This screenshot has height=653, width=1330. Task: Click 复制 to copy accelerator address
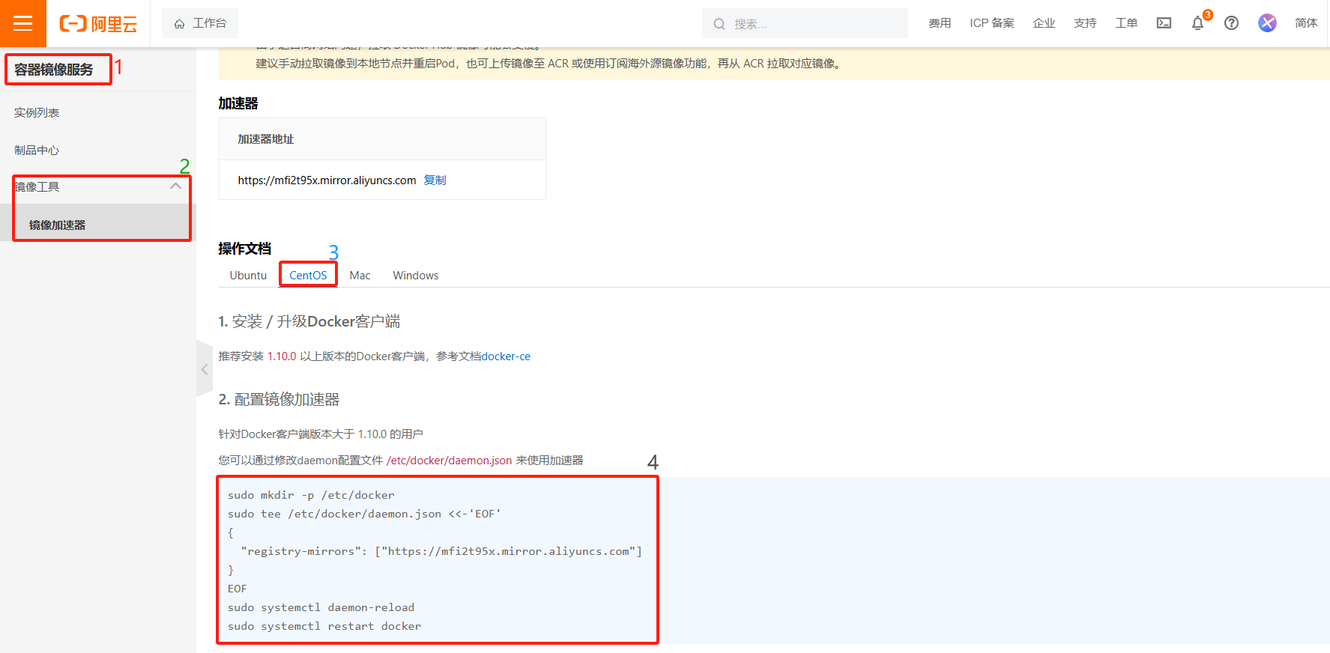pyautogui.click(x=435, y=180)
